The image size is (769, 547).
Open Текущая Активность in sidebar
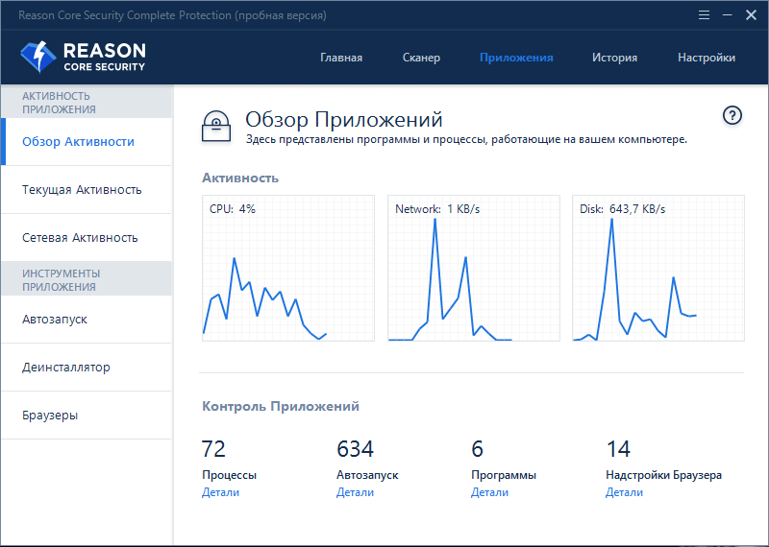(x=87, y=189)
